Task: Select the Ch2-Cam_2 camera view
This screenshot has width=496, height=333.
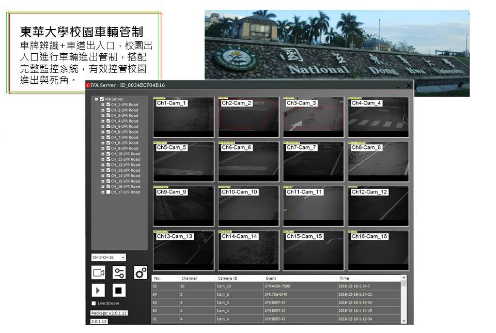Action: pos(249,118)
